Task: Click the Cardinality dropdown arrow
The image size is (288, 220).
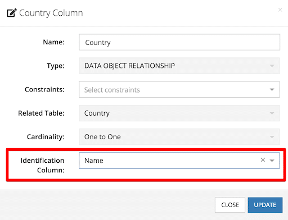Action: 272,137
